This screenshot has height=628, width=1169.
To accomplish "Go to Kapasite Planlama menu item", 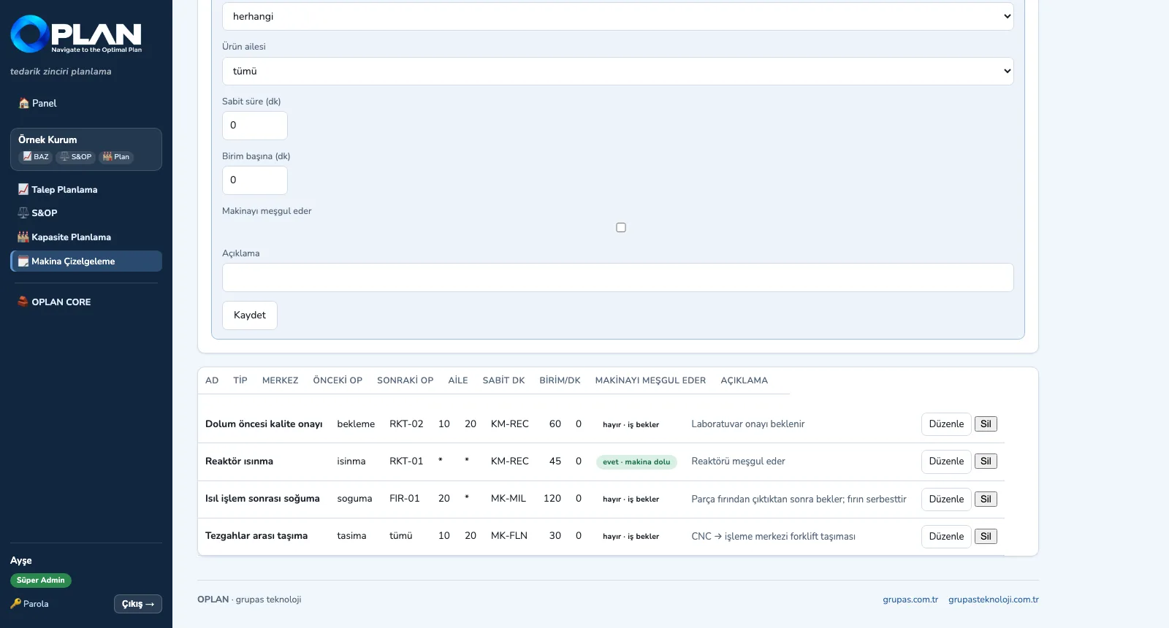I will click(x=86, y=237).
